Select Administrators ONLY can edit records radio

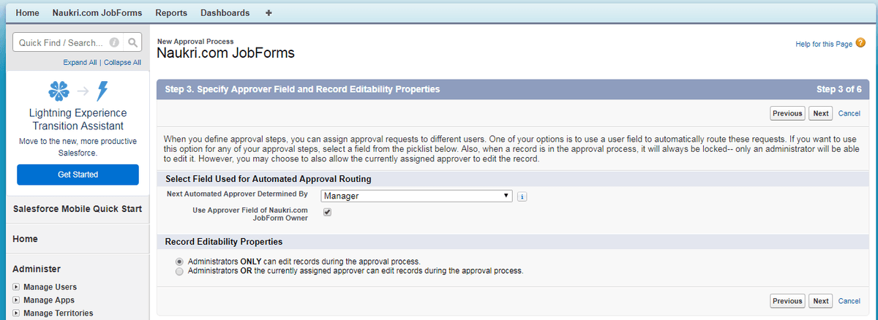180,261
